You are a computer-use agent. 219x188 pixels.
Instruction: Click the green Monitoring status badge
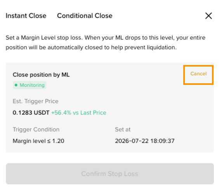pos(30,85)
